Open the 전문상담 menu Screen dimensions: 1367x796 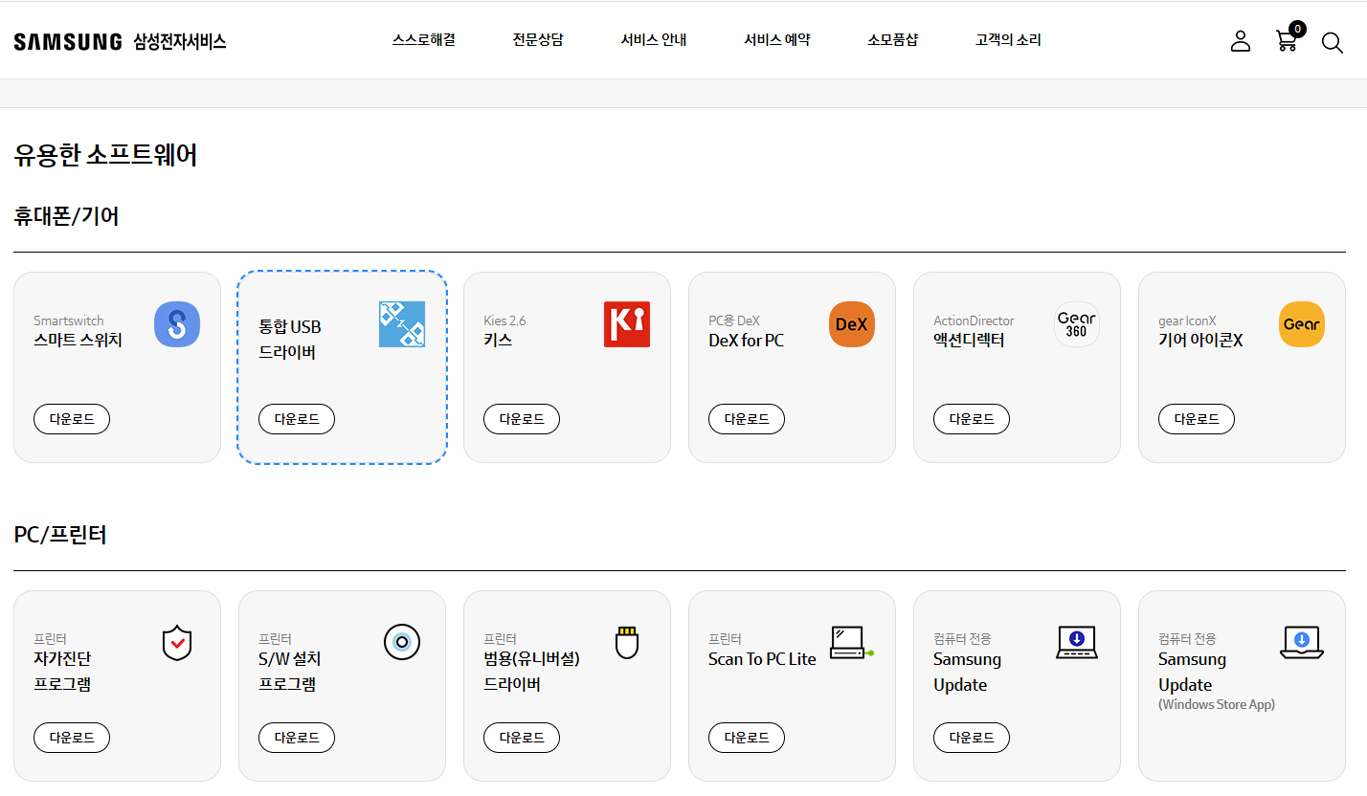pos(538,40)
